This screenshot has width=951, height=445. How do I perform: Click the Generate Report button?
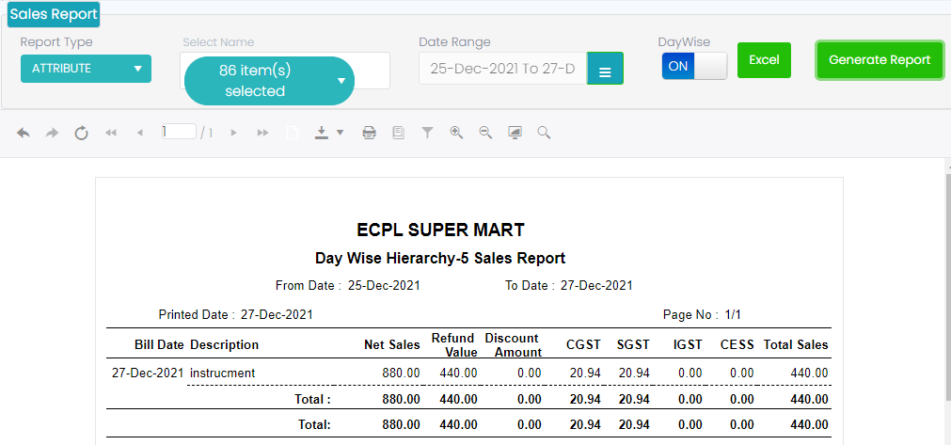880,60
